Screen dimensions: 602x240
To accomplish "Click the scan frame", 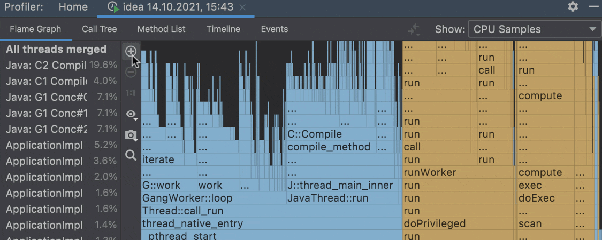I will pyautogui.click(x=545, y=223).
